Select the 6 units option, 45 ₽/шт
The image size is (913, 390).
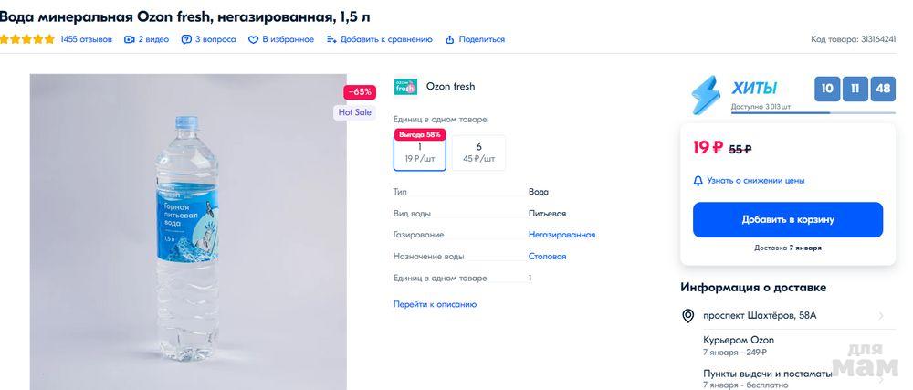[x=478, y=153]
